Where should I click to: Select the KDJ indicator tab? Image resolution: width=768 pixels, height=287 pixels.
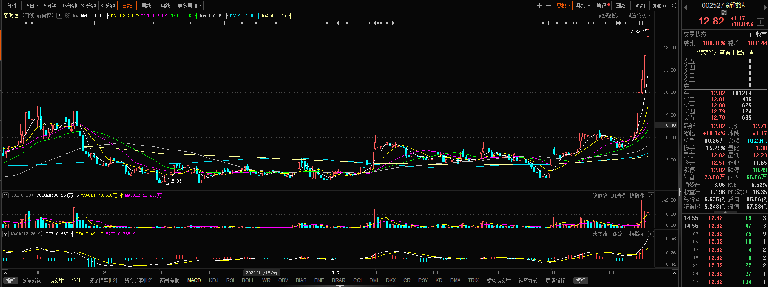click(213, 280)
